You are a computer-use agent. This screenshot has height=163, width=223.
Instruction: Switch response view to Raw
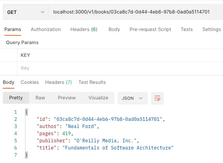coord(40,98)
